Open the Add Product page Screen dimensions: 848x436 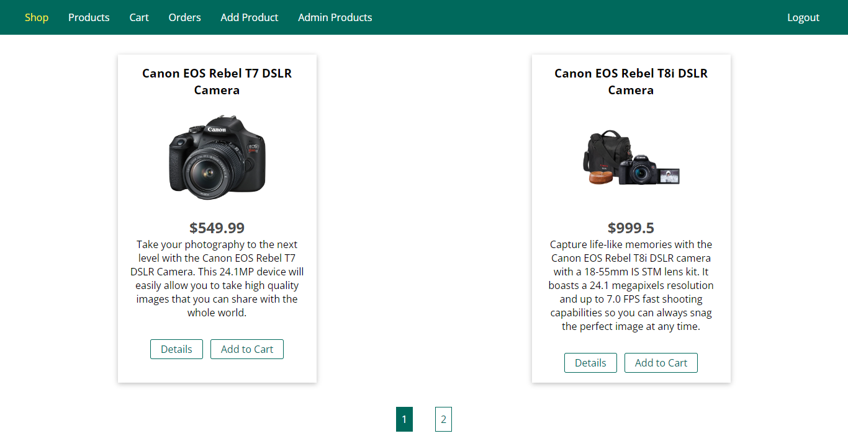[x=249, y=17]
